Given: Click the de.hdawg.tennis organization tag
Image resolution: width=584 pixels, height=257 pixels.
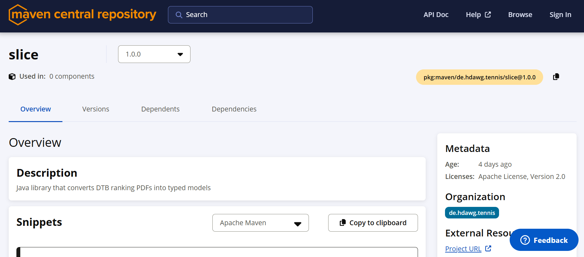Looking at the screenshot, I should [x=472, y=213].
